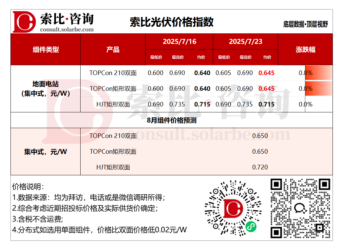This screenshot has height=250, width=343.
Task: Click the 索比·咨询 brand name text
Action: coord(67,19)
